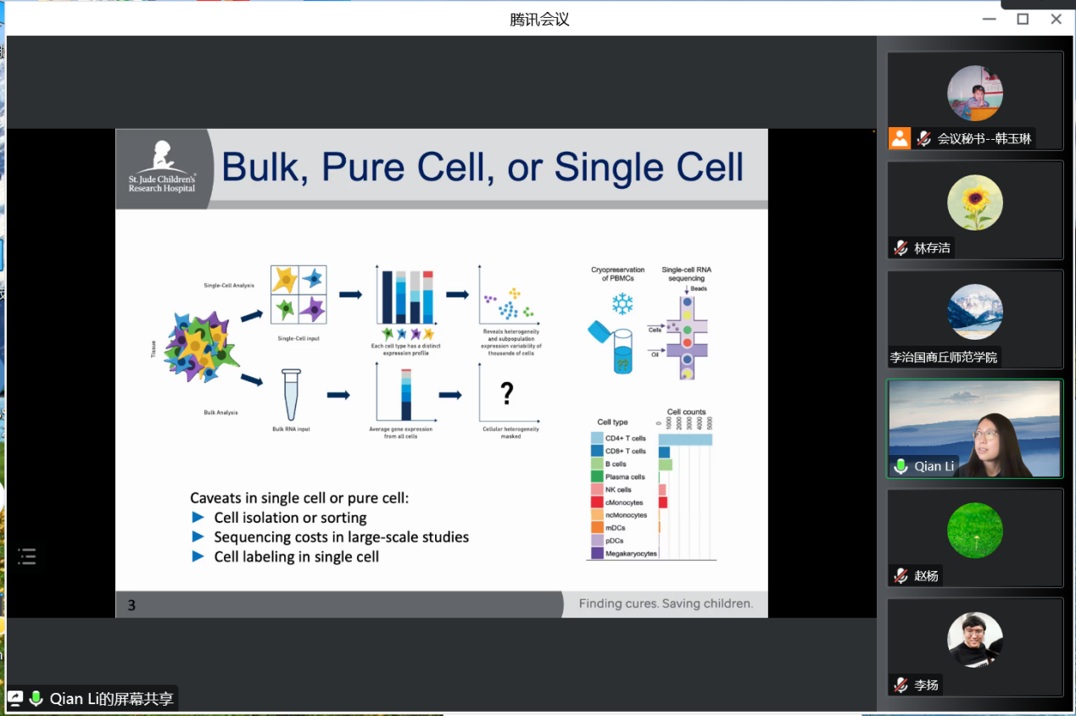Select the green grass avatar of 赵杨
This screenshot has width=1076, height=716.
click(x=974, y=530)
